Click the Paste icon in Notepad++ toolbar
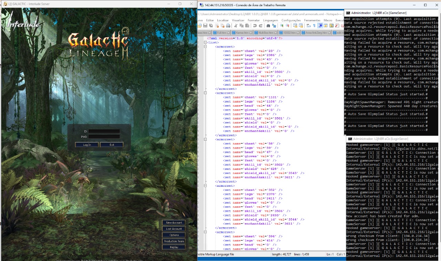441x261 pixels. pyautogui.click(x=247, y=25)
